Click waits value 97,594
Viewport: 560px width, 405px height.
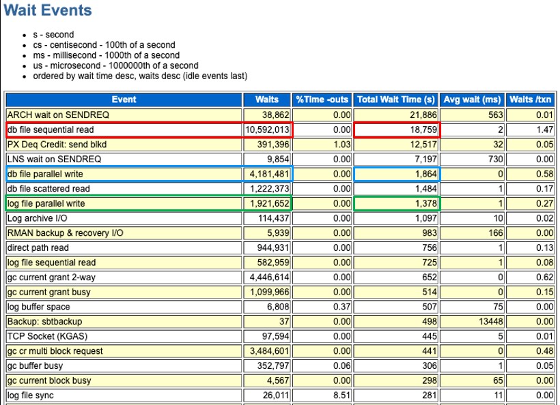[275, 336]
